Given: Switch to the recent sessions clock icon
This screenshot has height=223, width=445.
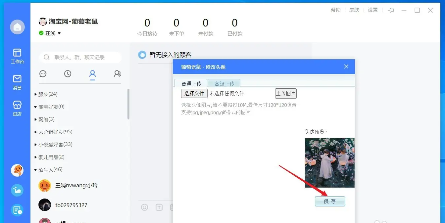Looking at the screenshot, I should pyautogui.click(x=68, y=74).
